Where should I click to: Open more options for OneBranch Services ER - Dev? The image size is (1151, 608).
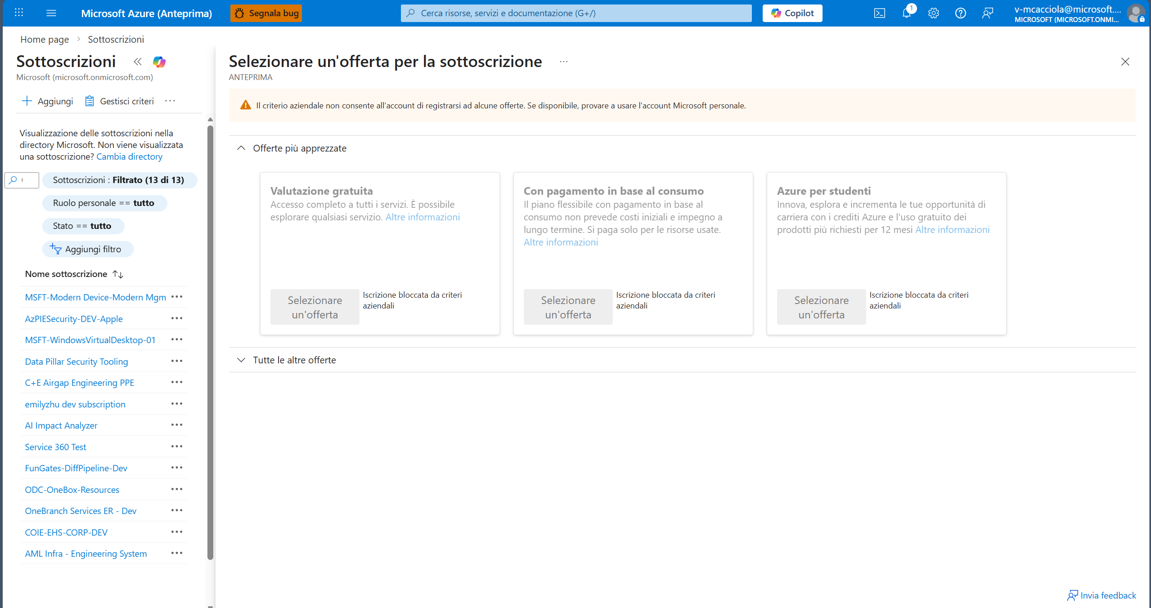(177, 510)
